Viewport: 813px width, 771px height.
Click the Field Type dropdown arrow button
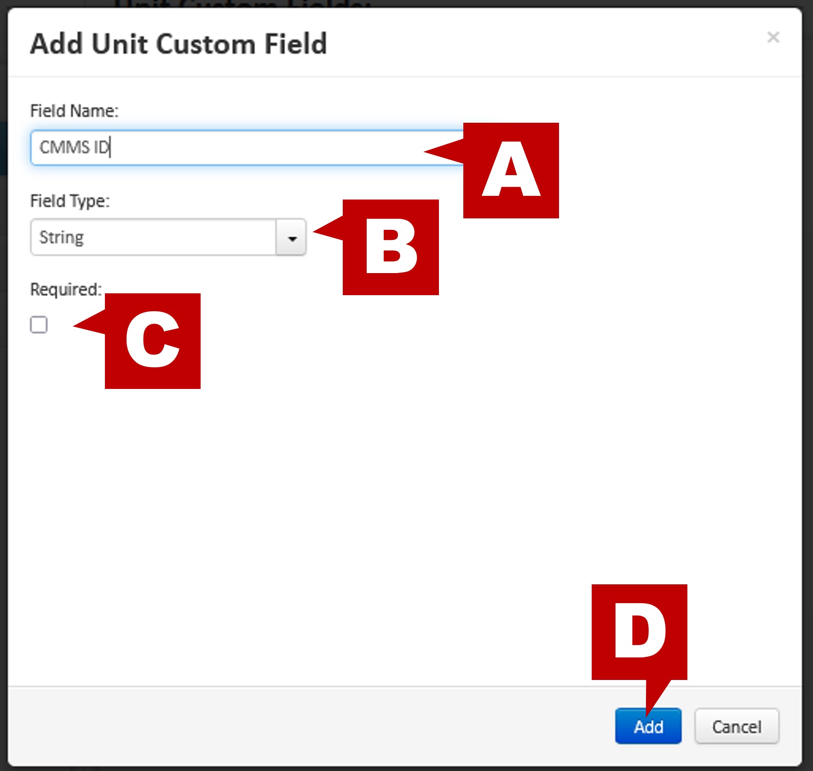coord(291,238)
